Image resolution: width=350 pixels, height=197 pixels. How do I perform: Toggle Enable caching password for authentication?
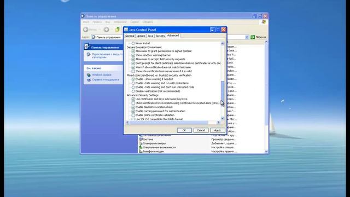pos(133,111)
